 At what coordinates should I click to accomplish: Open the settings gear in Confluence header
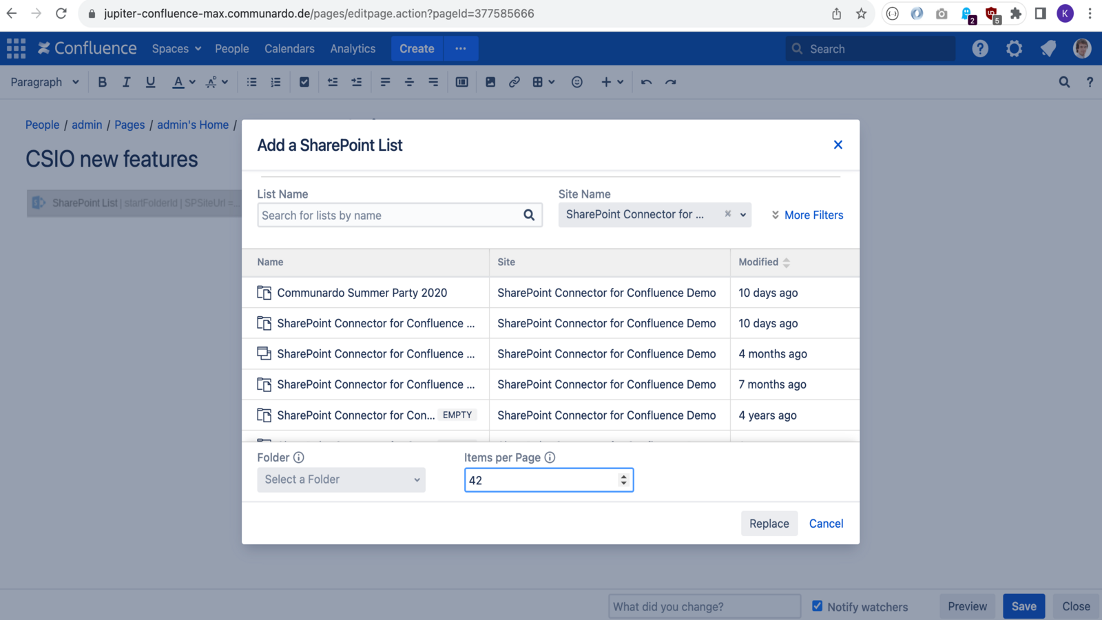1014,49
